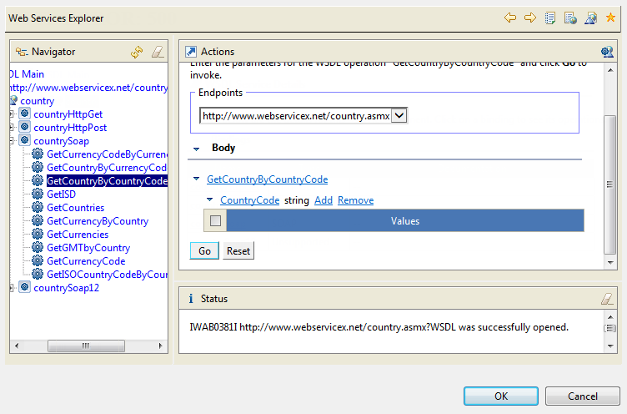This screenshot has width=627, height=414.
Task: Expand the countrySoap12 tree node
Action: (12, 288)
